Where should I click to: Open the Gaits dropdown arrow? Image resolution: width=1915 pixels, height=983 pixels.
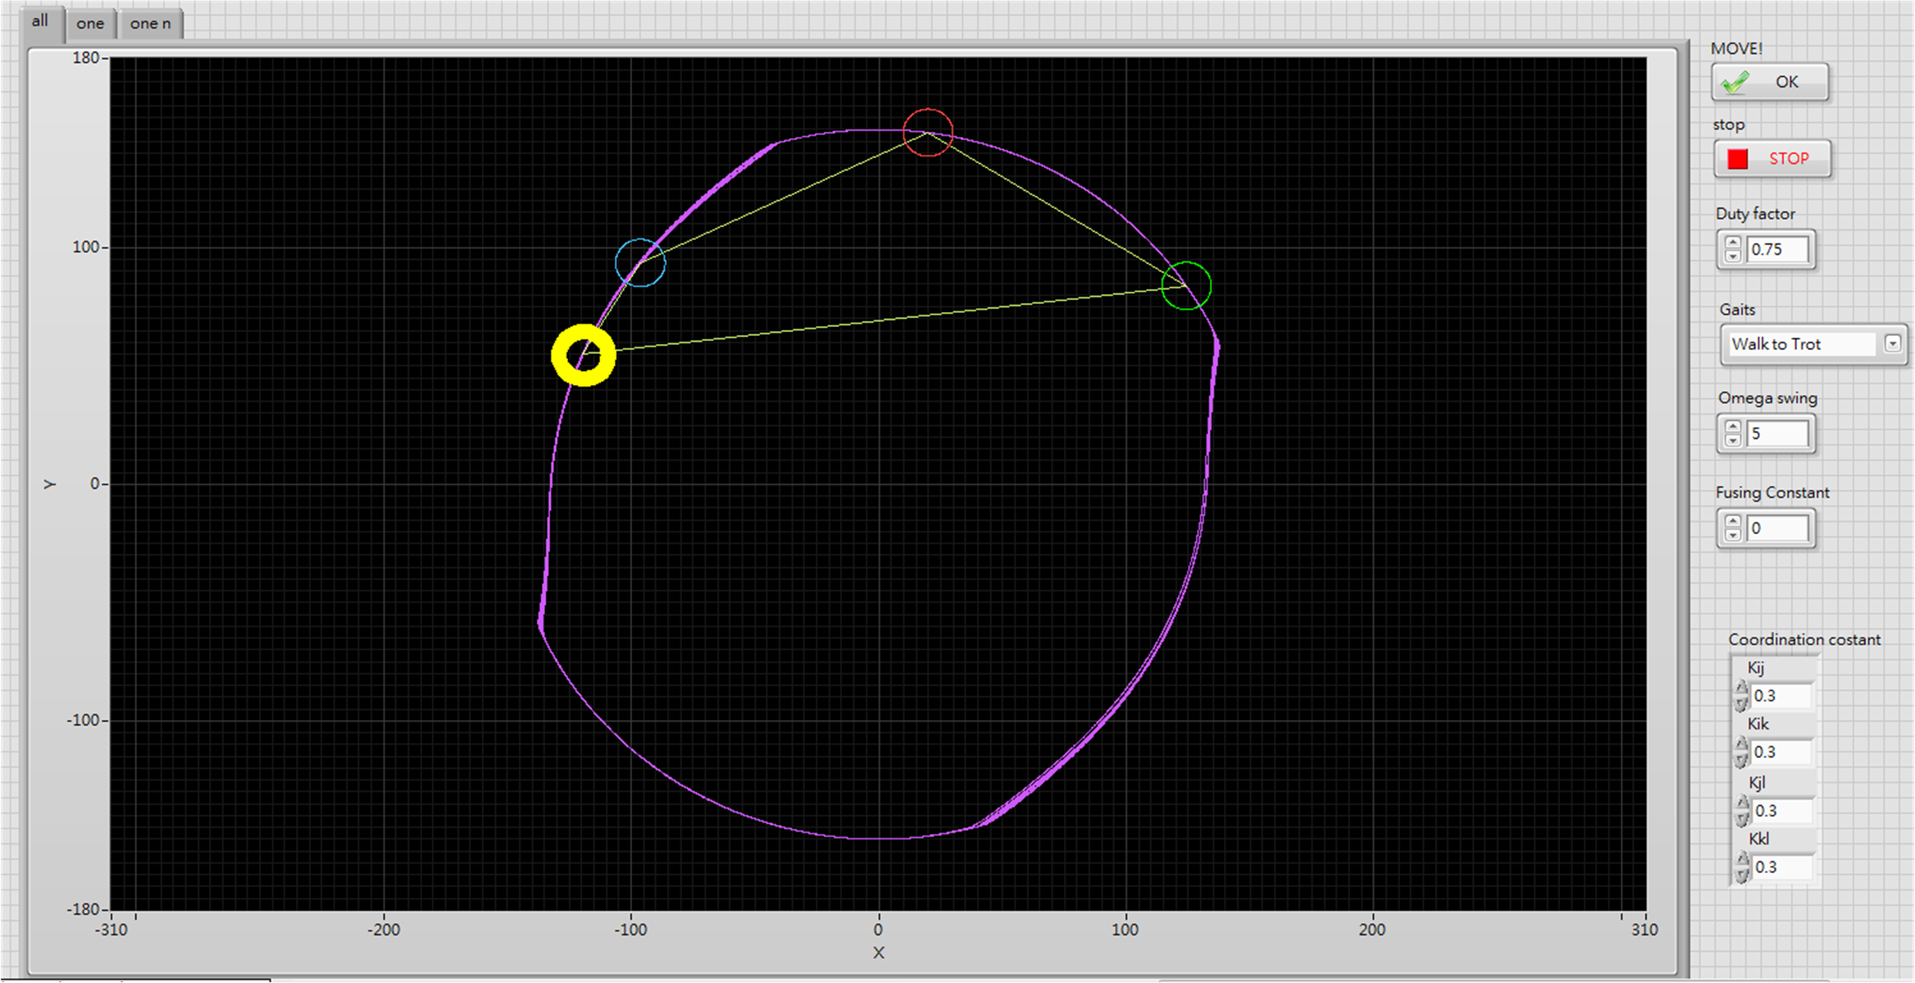(1893, 344)
